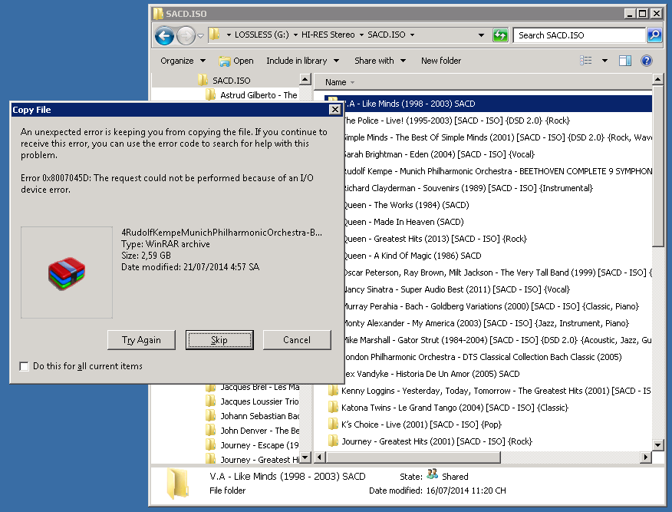
Task: Select 'Monty Alexander - My America (2003)' folder
Action: pos(486,323)
